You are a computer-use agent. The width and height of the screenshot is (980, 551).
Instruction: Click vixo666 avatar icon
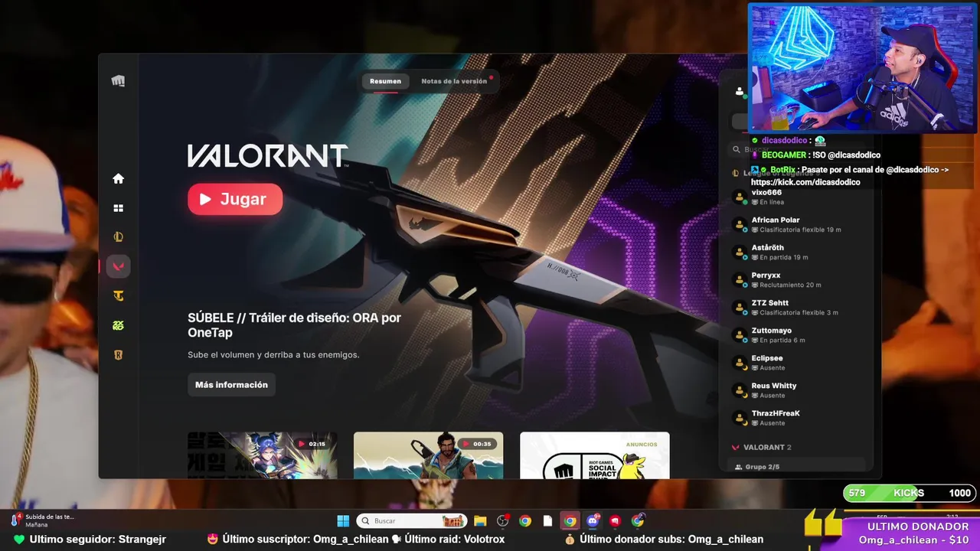click(740, 197)
